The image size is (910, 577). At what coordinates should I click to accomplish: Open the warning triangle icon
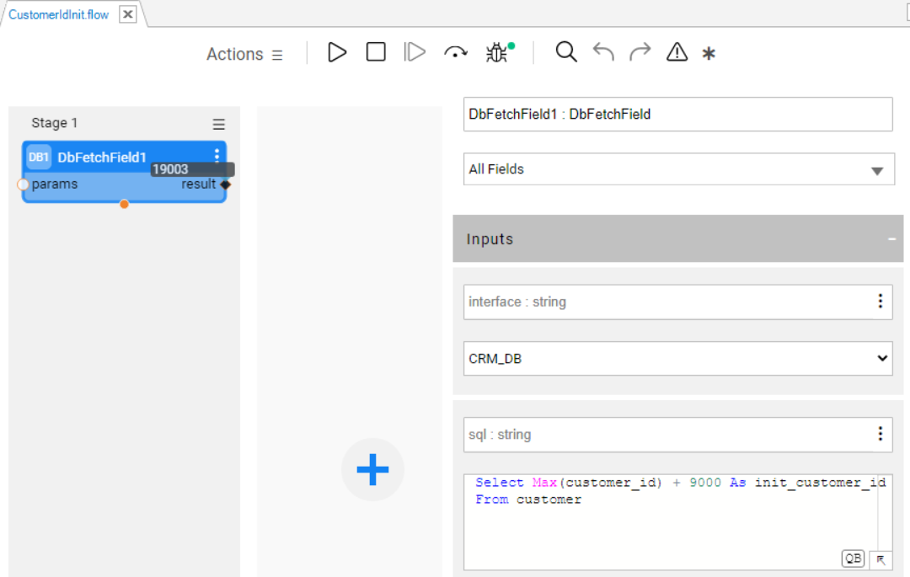(677, 52)
